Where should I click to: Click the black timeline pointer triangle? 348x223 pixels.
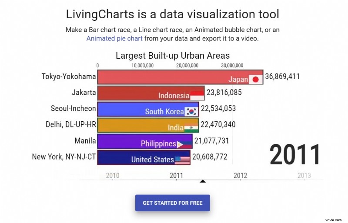(x=202, y=181)
